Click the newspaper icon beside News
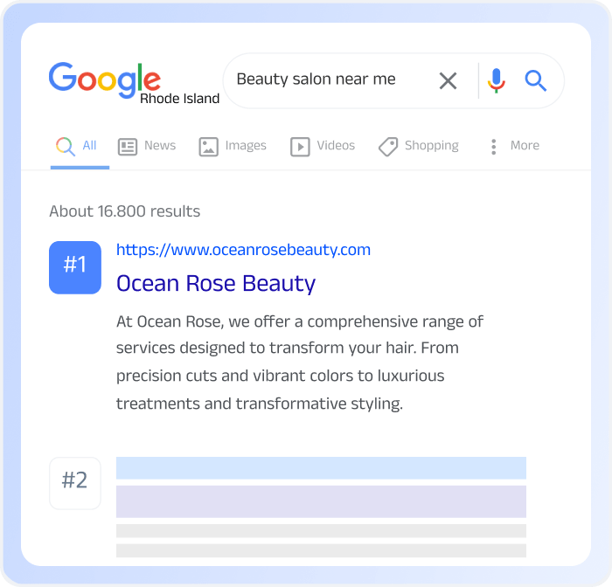The width and height of the screenshot is (612, 587). pyautogui.click(x=128, y=147)
